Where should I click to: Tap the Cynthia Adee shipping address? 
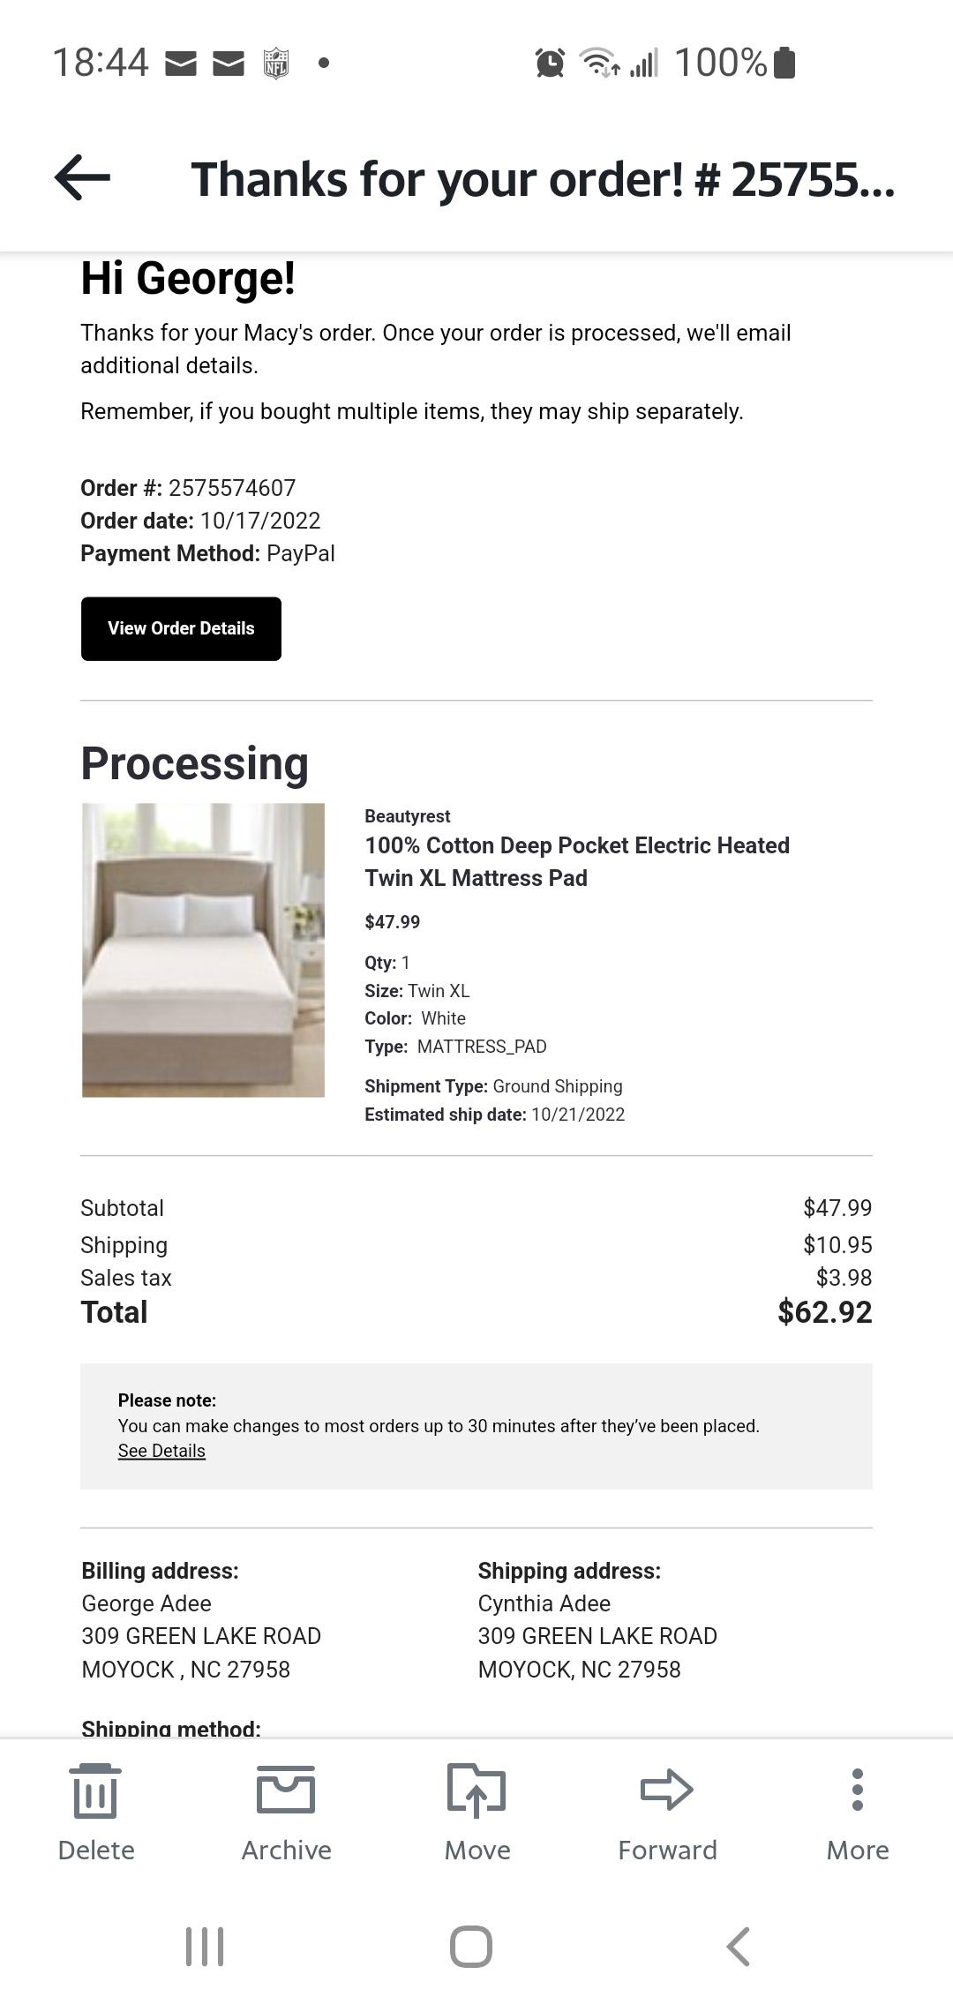[597, 1636]
